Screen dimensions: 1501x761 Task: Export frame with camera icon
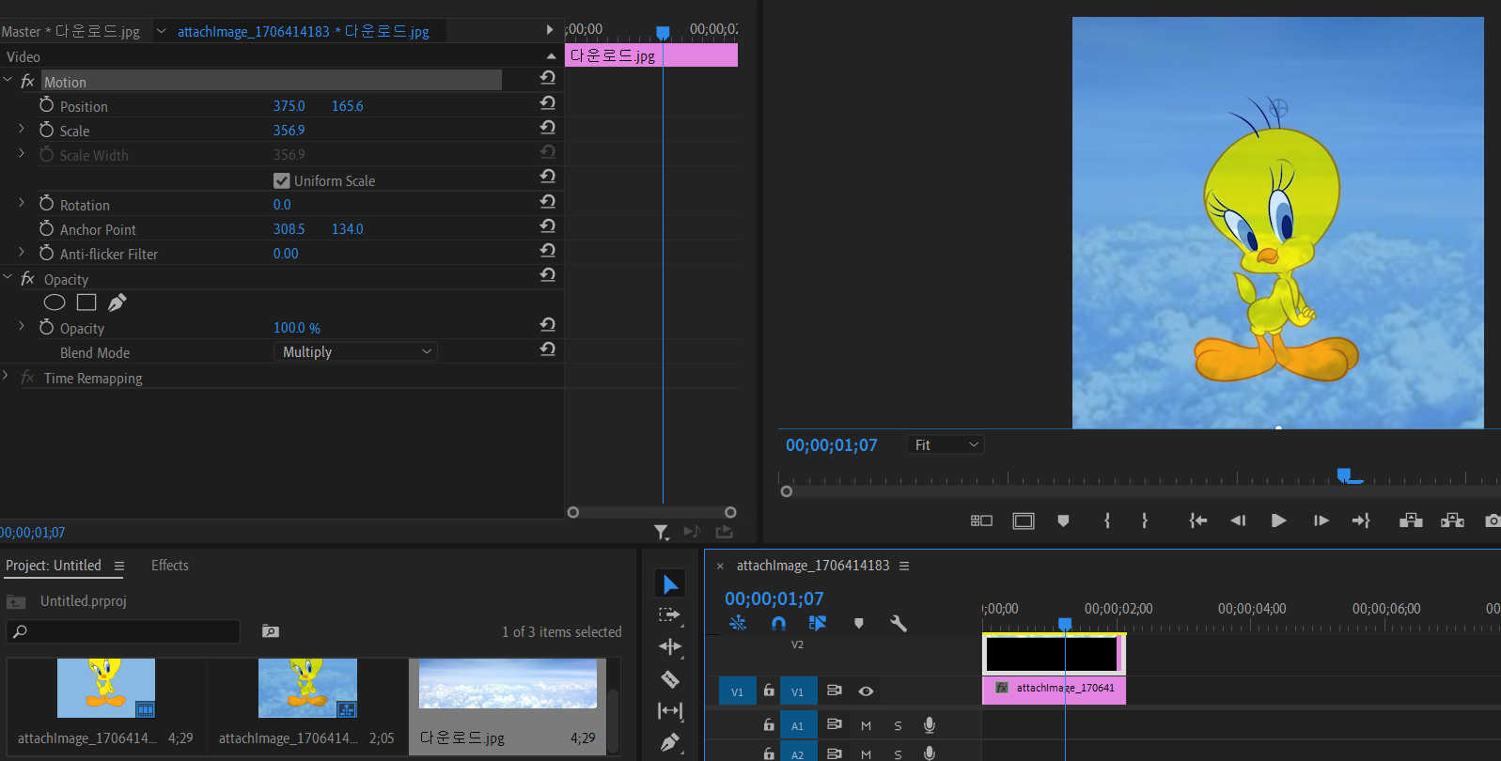coord(1493,520)
